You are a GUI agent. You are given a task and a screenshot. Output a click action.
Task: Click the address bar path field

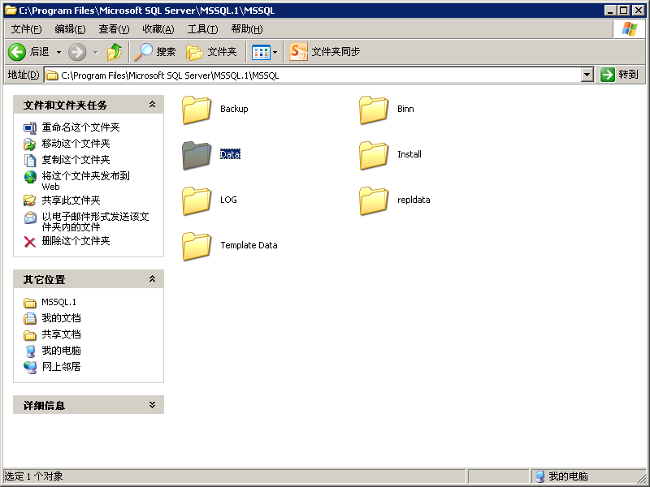(313, 75)
